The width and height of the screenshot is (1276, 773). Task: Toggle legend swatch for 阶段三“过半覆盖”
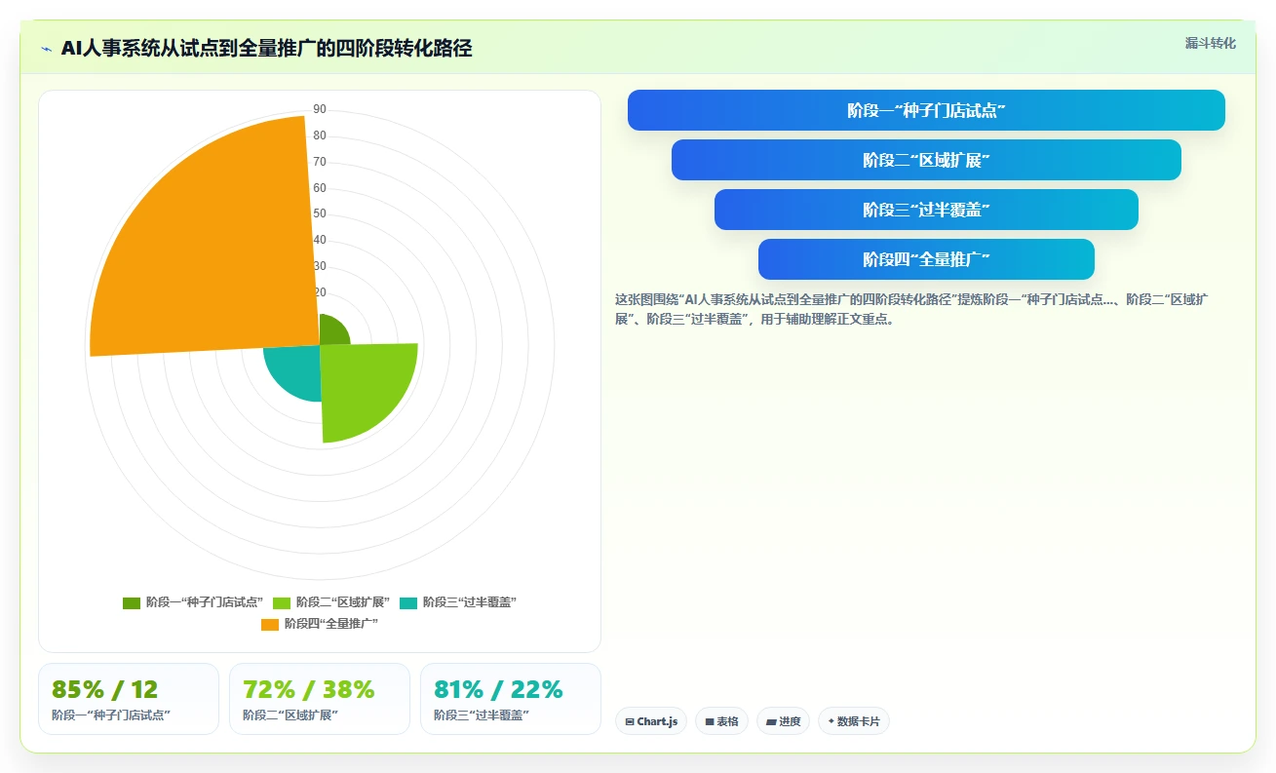click(408, 602)
